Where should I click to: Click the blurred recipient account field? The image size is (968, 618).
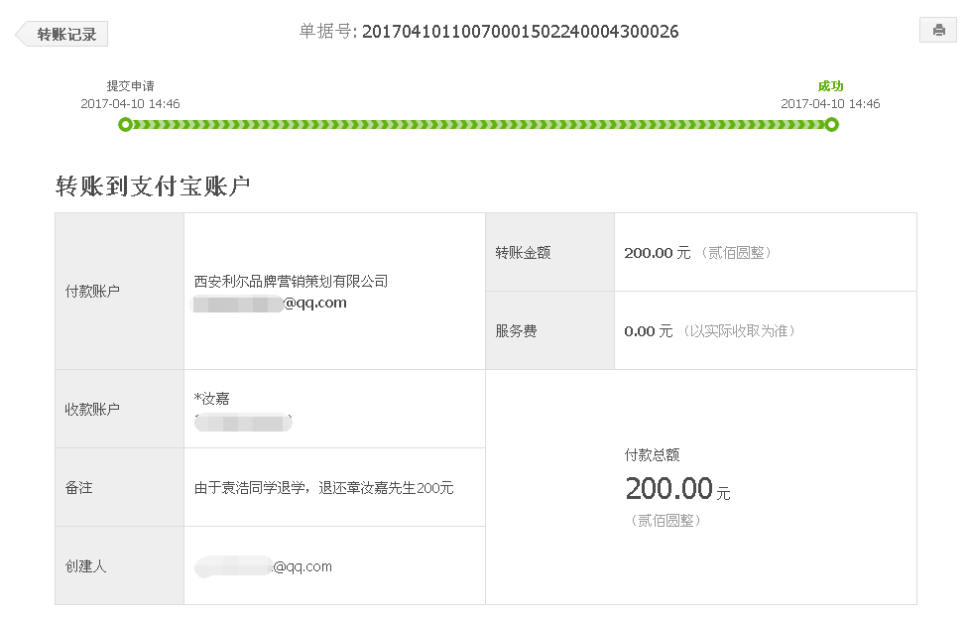(x=243, y=423)
